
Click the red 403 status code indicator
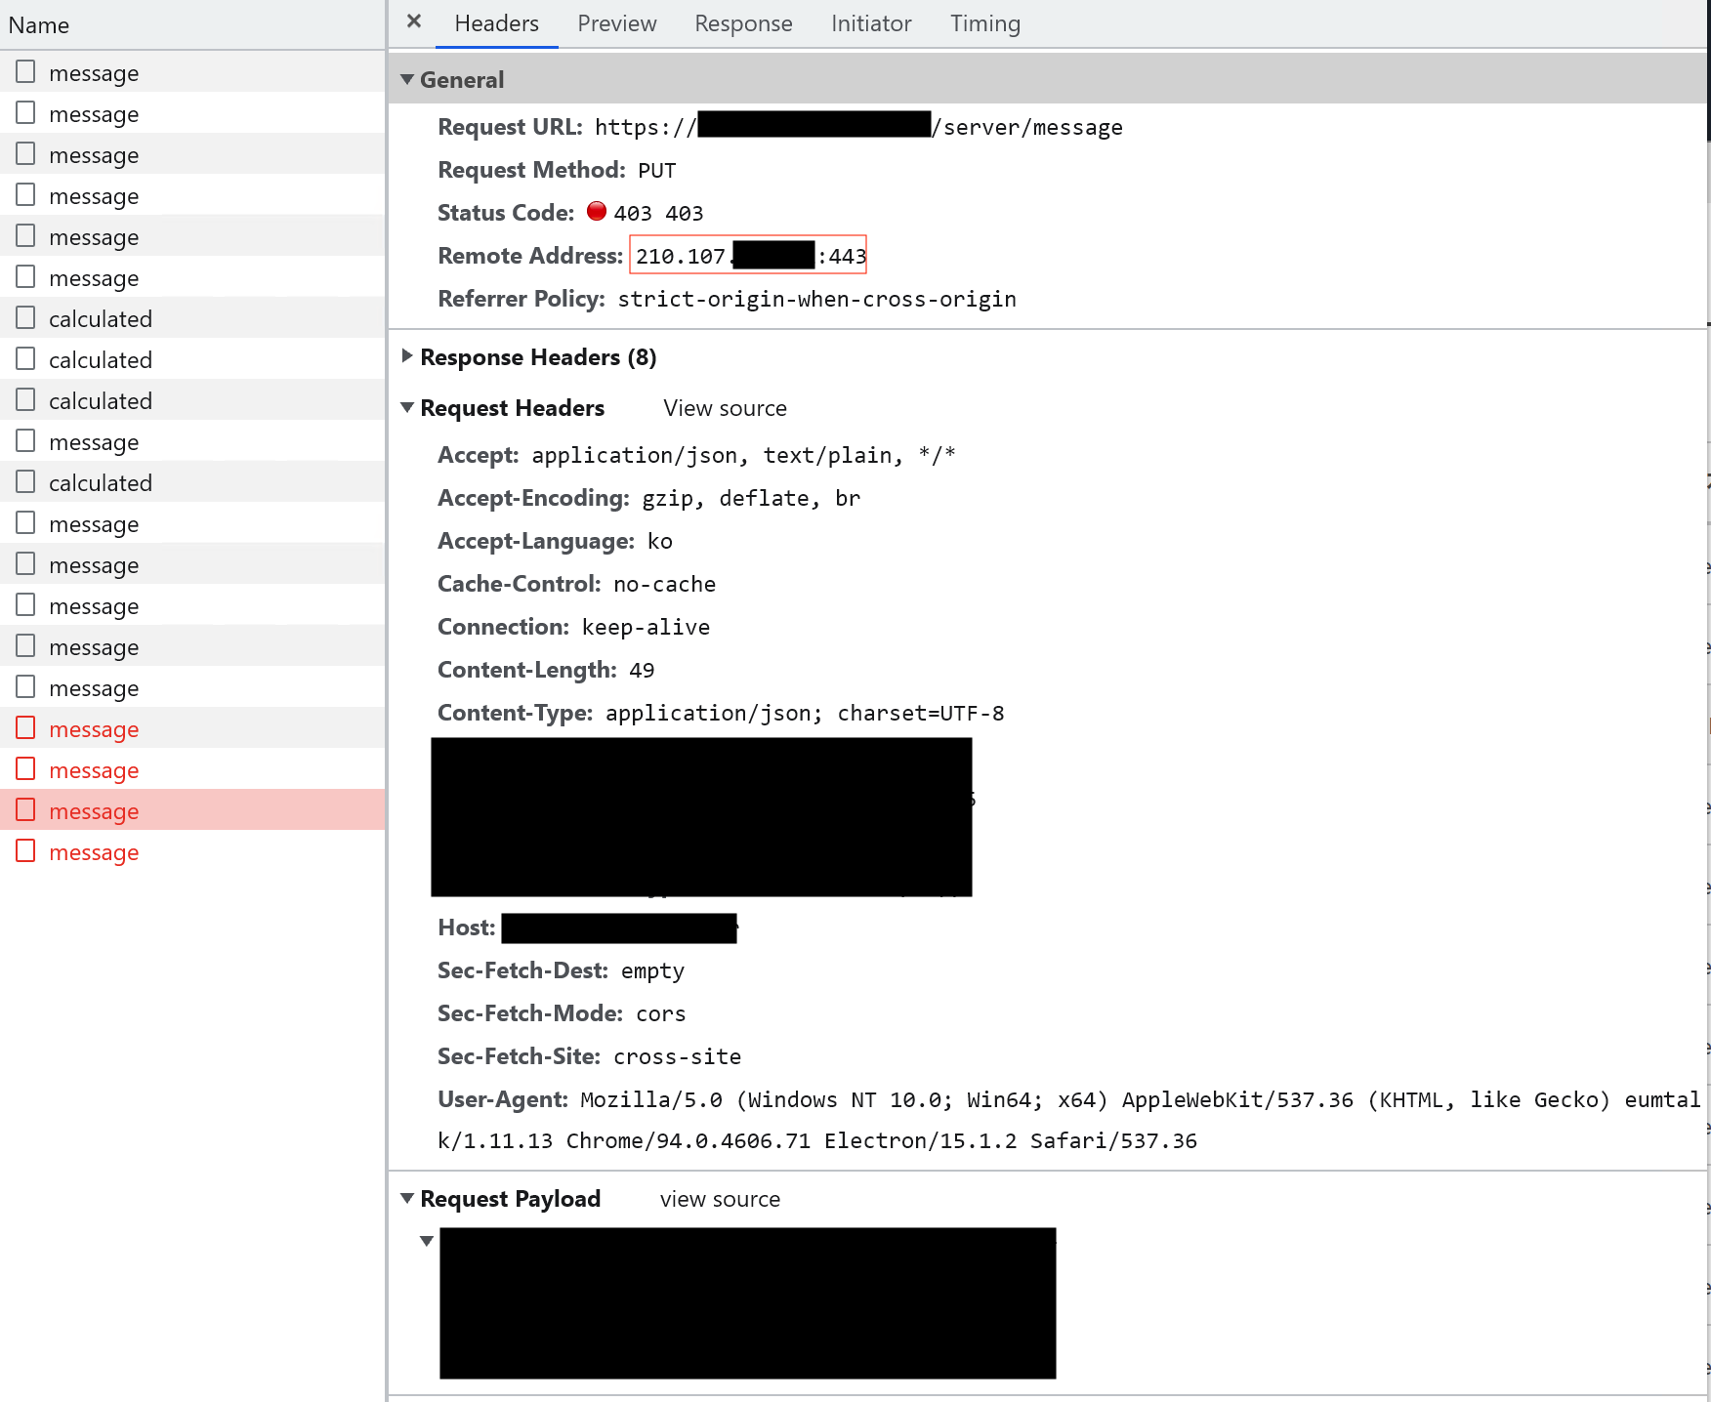coord(597,211)
